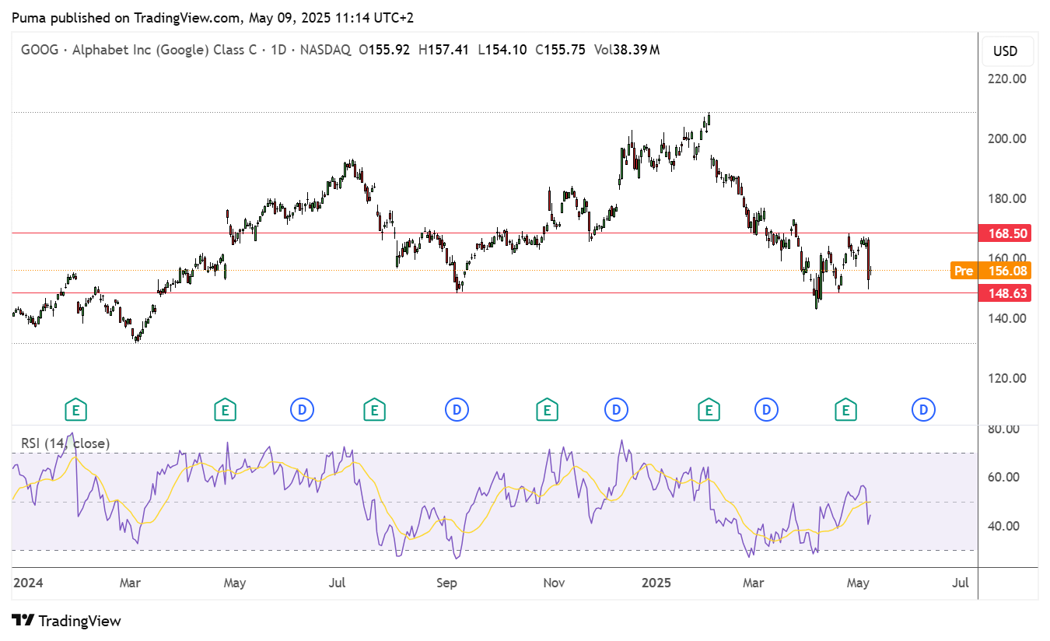Screen dimensions: 1050x641
Task: Select the RSI (14, close) indicator label
Action: pos(65,443)
